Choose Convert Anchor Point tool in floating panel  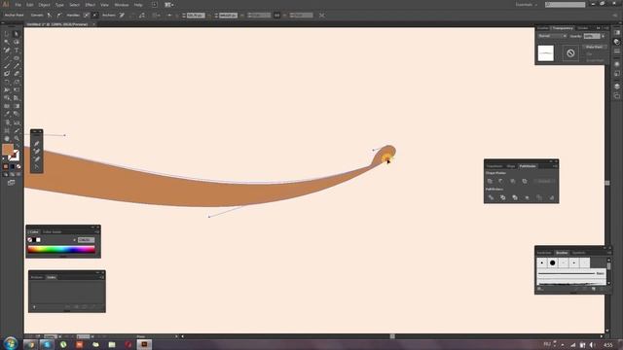click(37, 166)
